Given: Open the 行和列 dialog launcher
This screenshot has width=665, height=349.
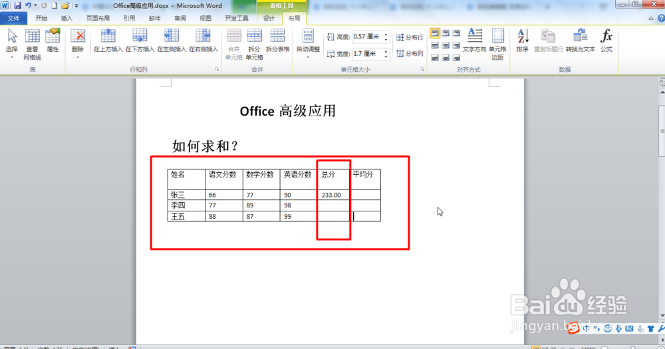Looking at the screenshot, I should 217,70.
